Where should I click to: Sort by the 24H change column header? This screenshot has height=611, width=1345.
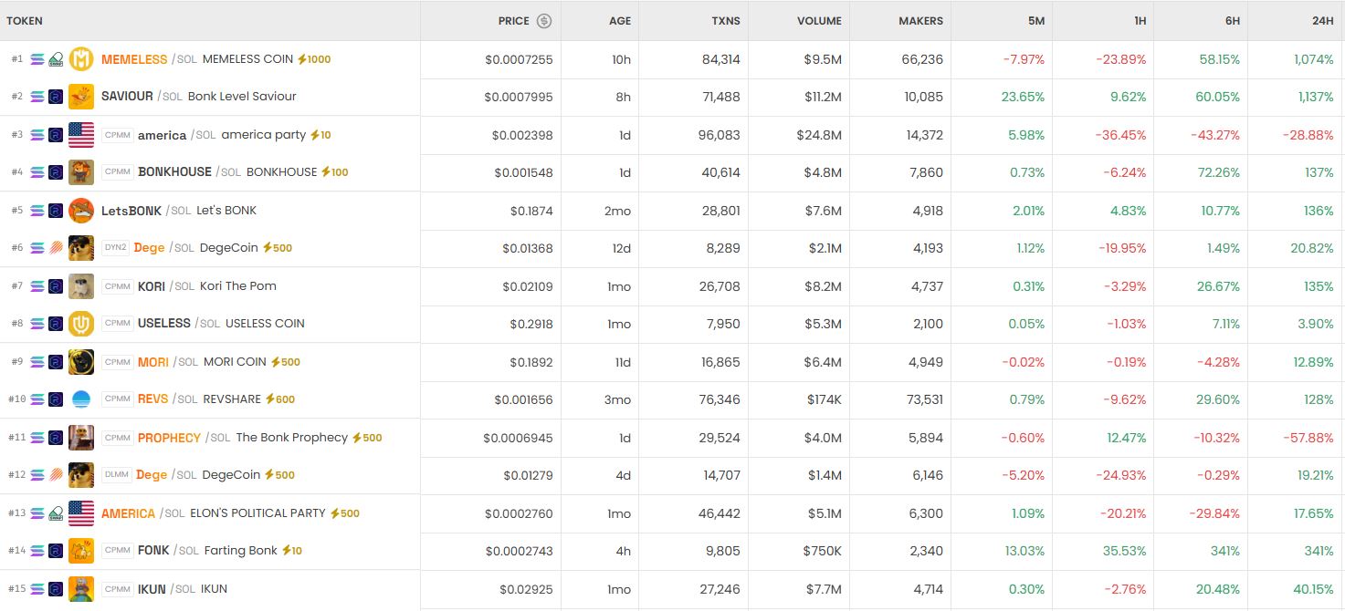(1322, 21)
